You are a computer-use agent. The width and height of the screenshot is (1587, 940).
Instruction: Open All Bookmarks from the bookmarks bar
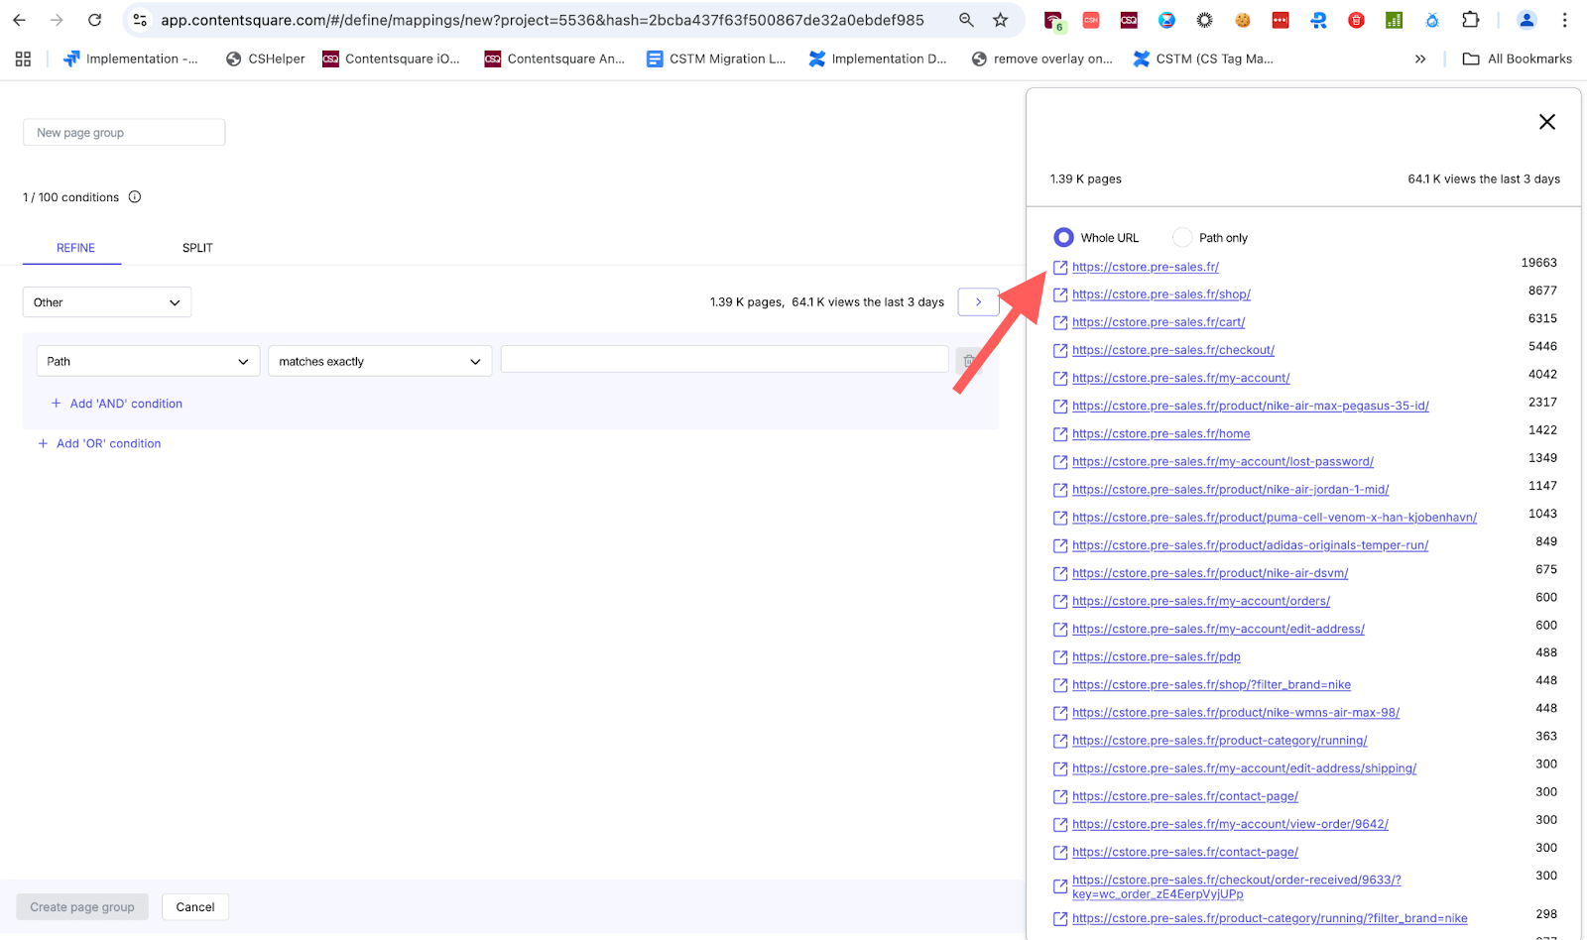tap(1517, 59)
